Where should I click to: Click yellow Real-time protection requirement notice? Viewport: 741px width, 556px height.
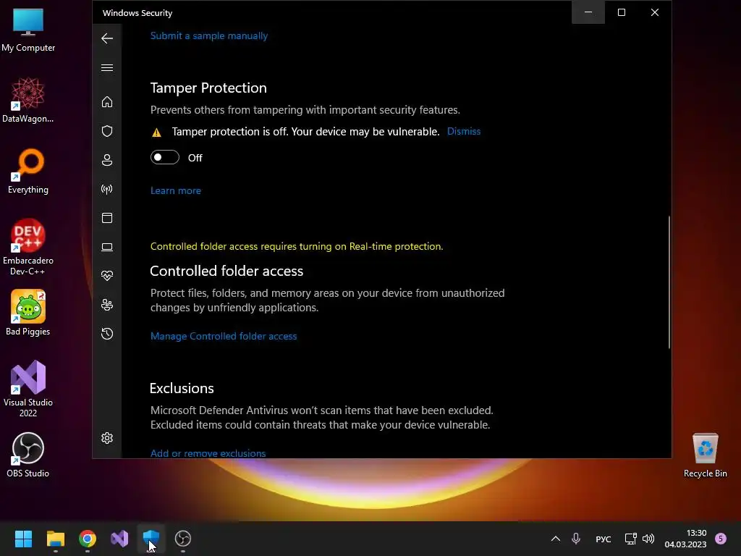point(297,246)
